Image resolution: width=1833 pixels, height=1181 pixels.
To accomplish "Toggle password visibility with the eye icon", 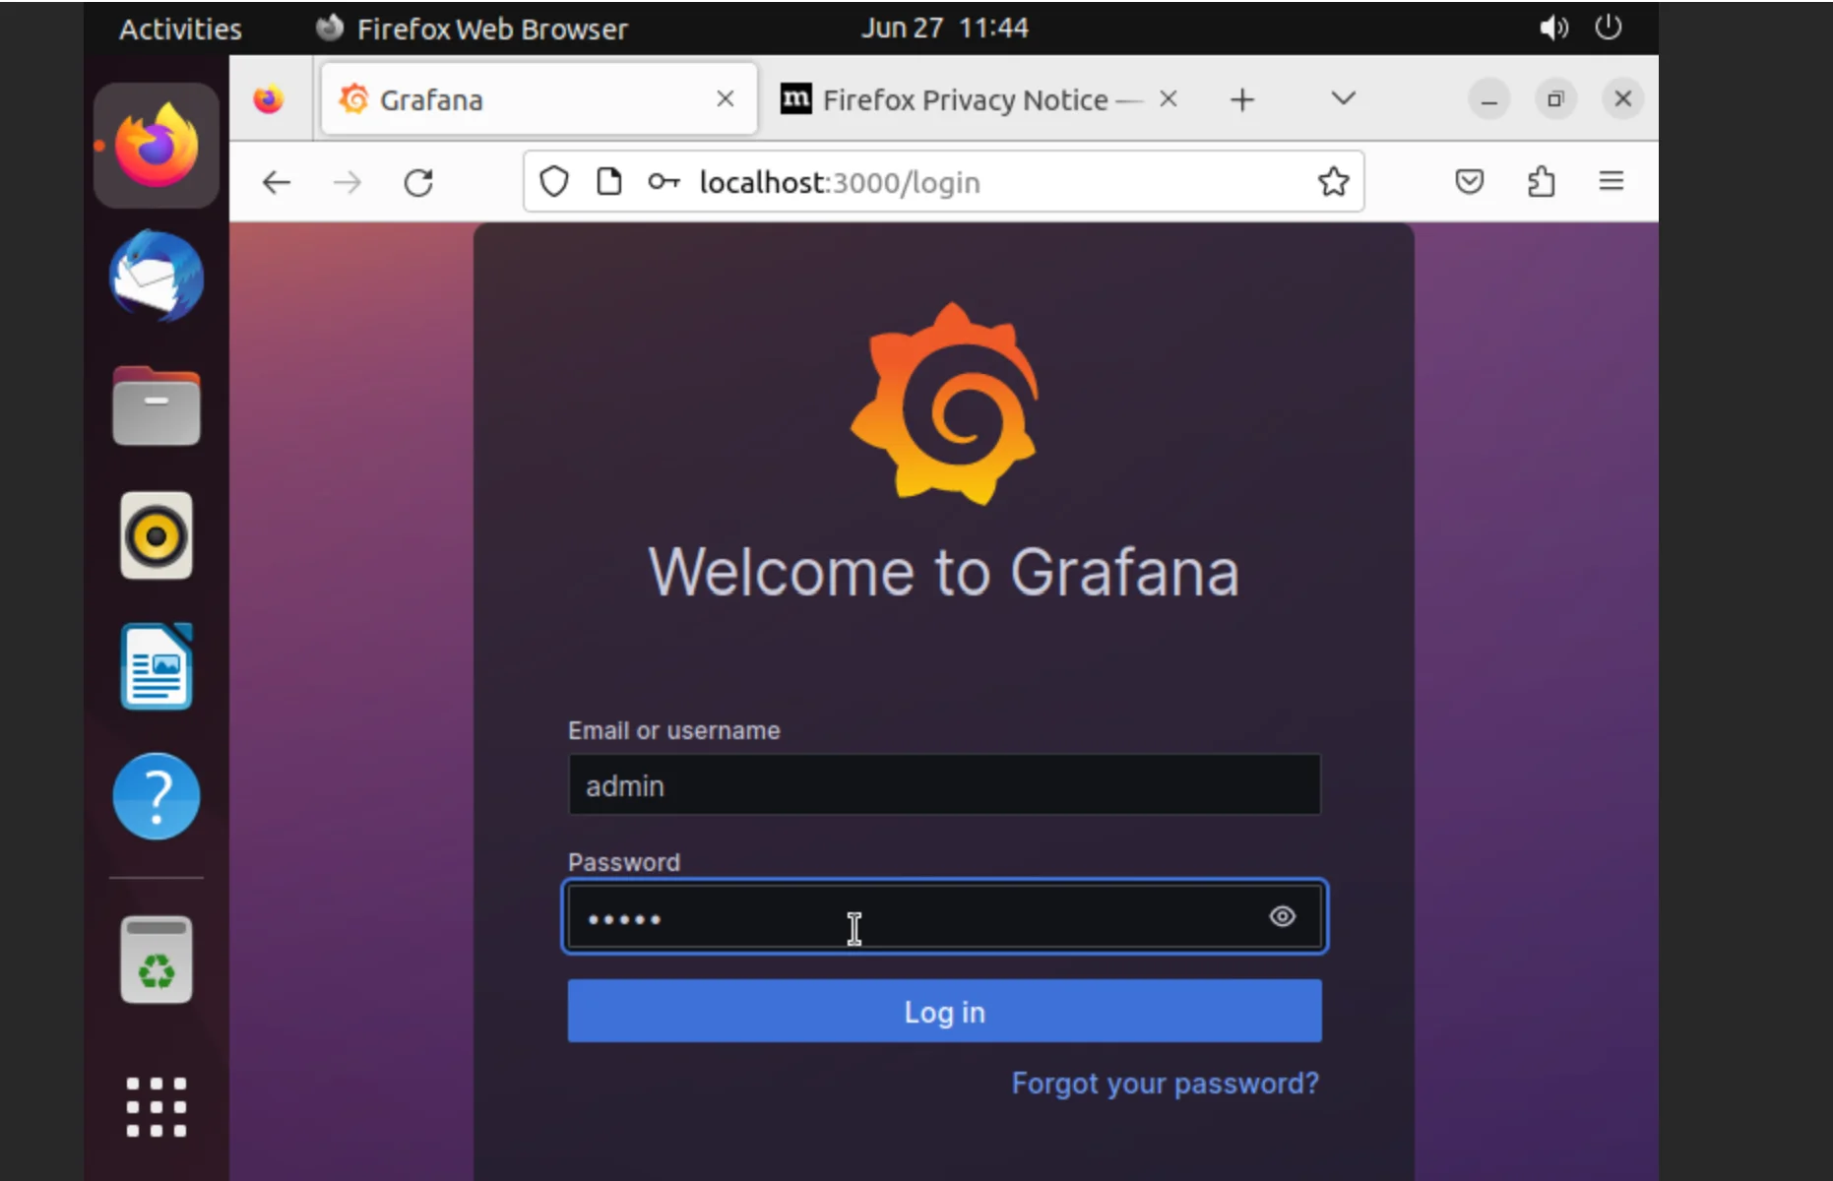I will click(1282, 916).
